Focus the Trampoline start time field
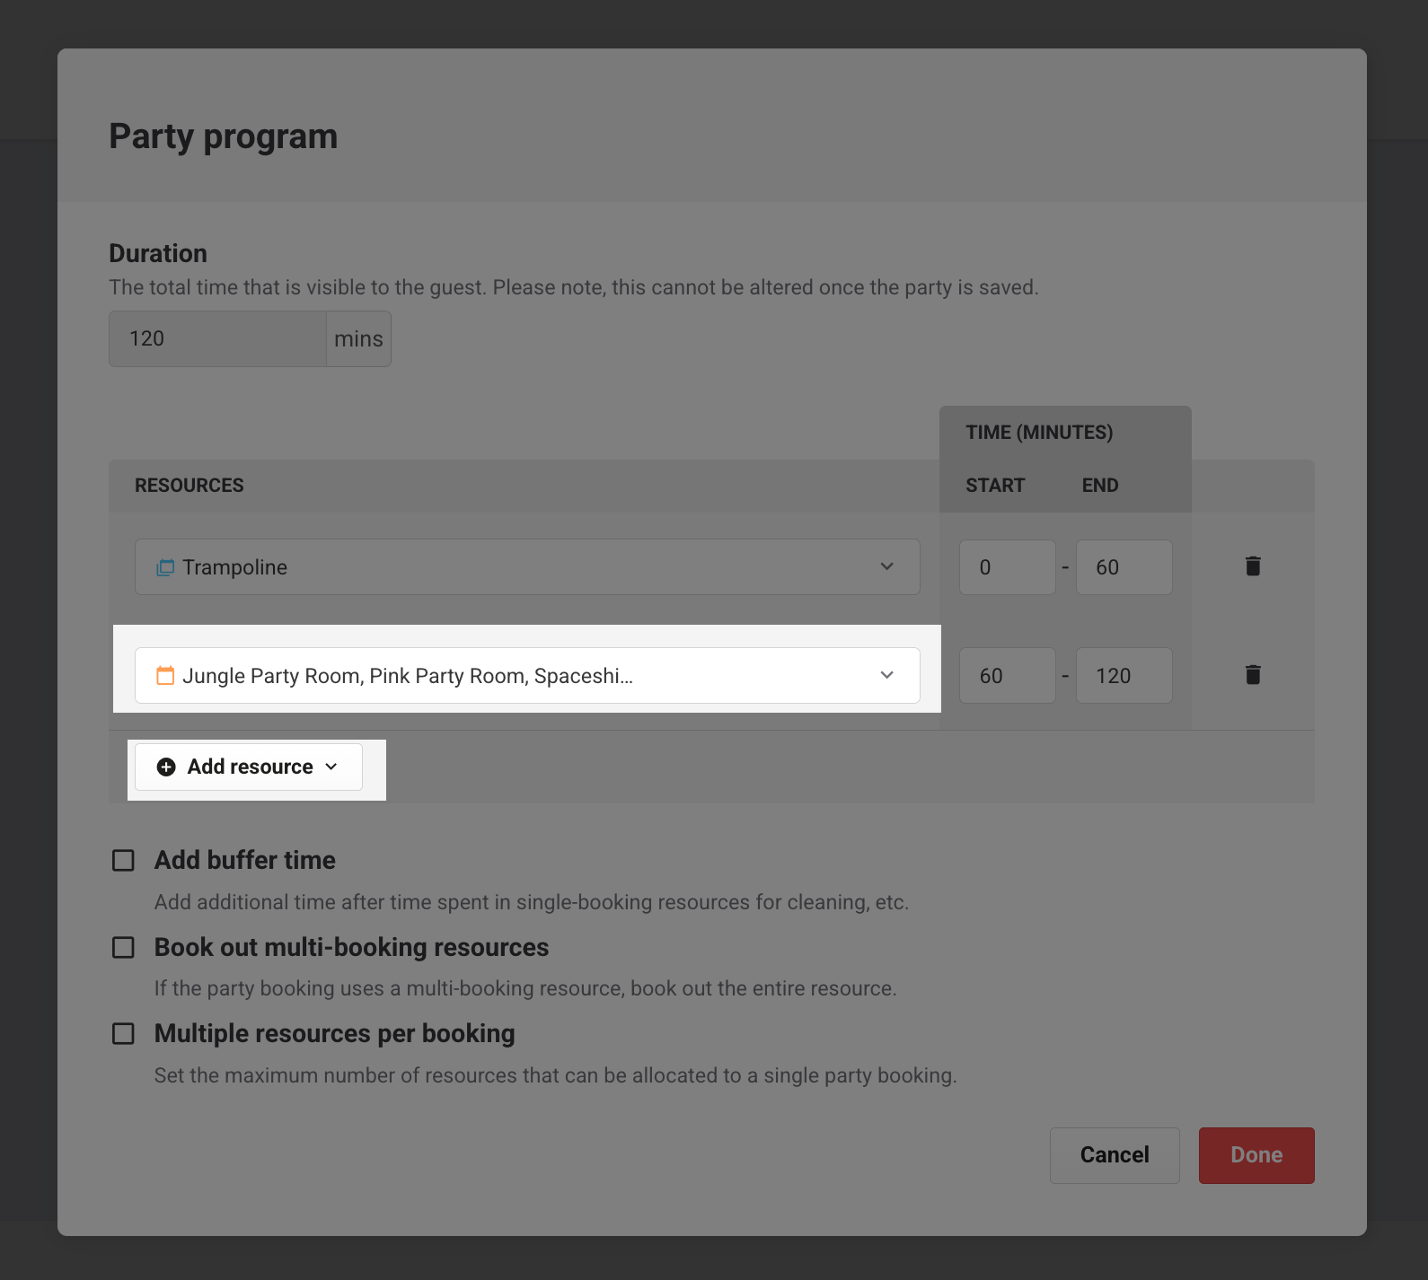 tap(1007, 567)
